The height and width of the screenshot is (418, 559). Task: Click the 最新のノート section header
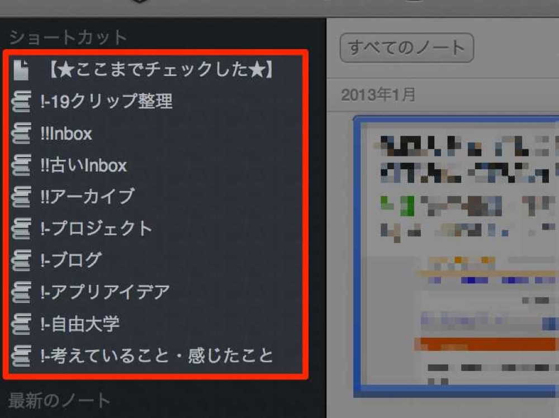pyautogui.click(x=59, y=401)
